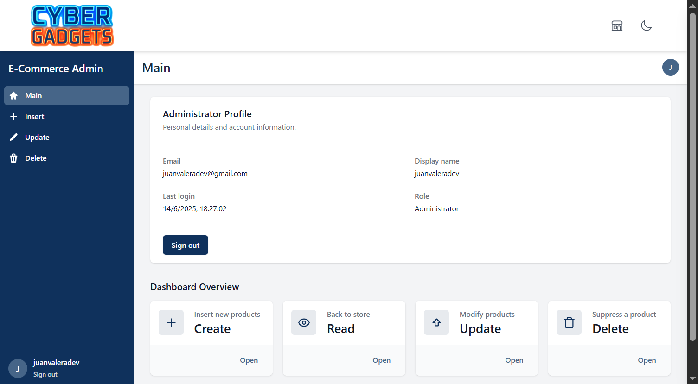Viewport: 698px width, 384px height.
Task: Click the plus icon beside Insert
Action: pyautogui.click(x=13, y=116)
